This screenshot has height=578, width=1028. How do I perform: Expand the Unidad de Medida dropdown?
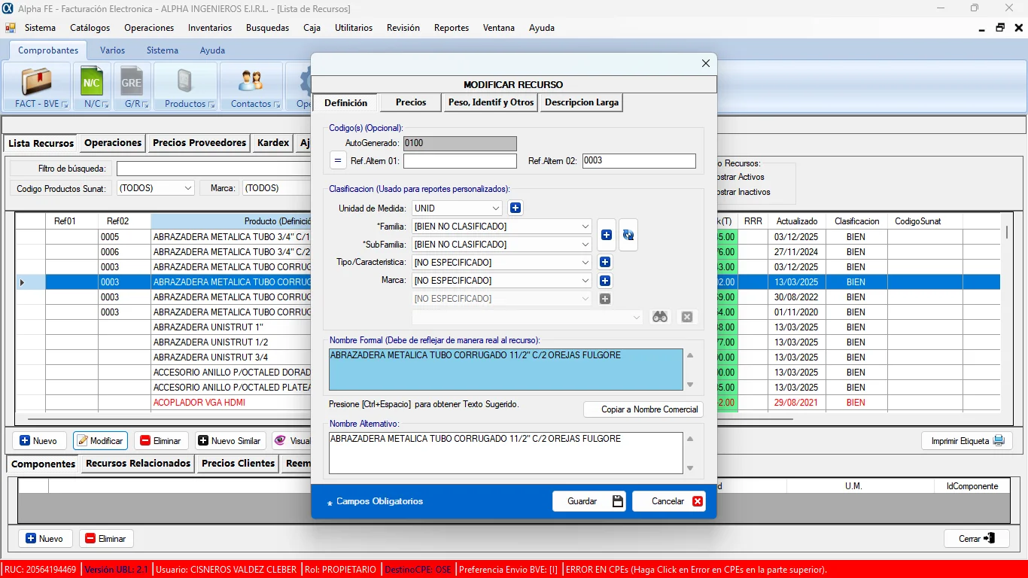495,208
